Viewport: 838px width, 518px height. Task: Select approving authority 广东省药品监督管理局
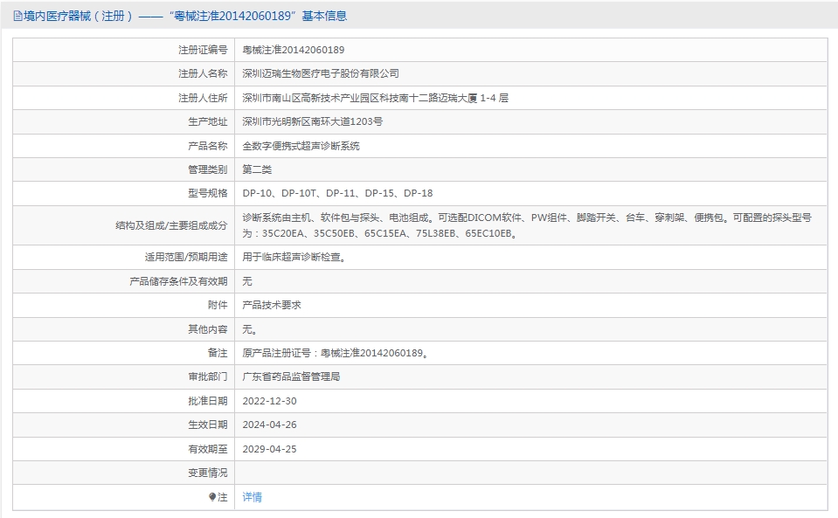291,376
